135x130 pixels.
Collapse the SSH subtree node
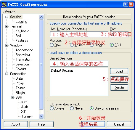(x=12, y=97)
